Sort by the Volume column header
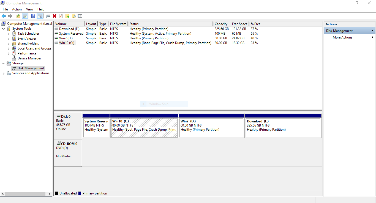 pos(69,24)
